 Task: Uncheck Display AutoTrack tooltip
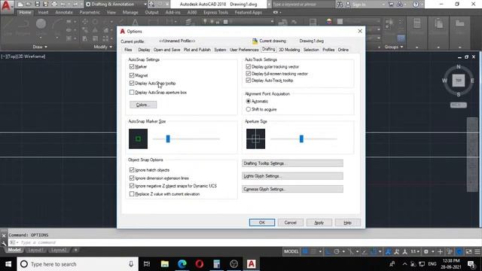(249, 81)
